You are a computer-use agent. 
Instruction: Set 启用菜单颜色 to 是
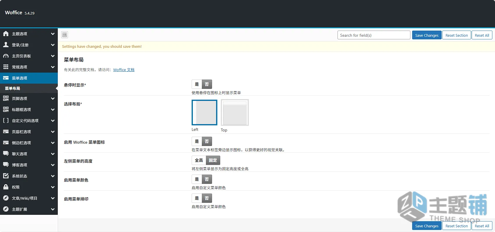pyautogui.click(x=197, y=179)
